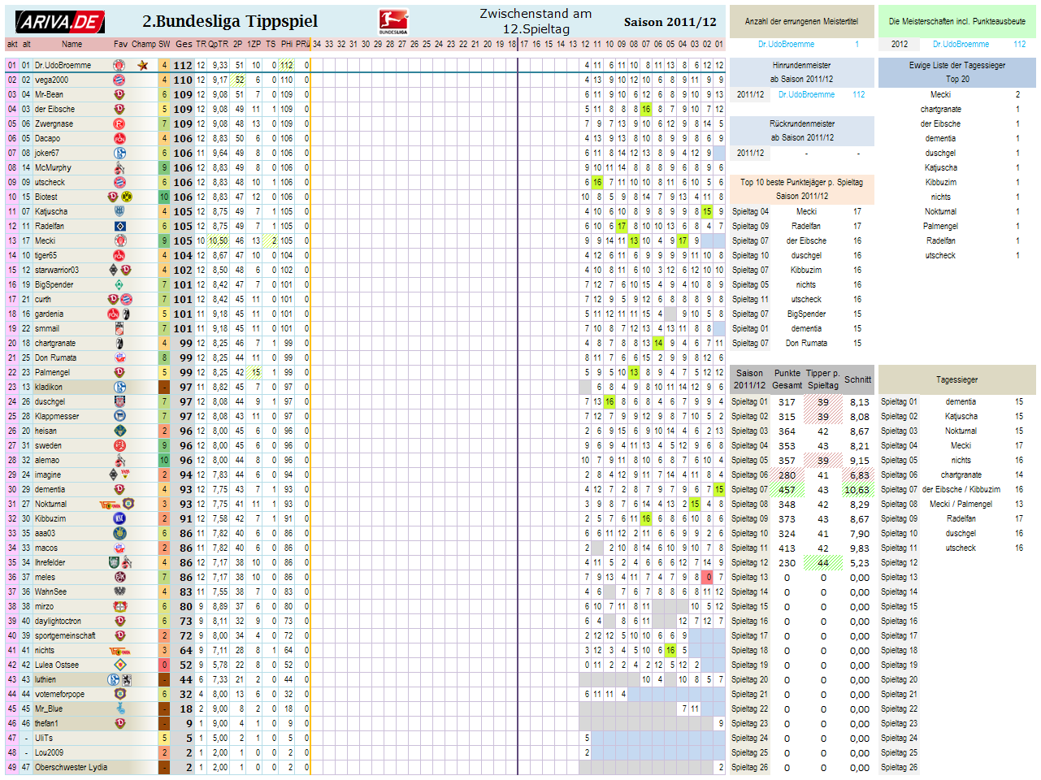Click the Schalke crest next to joker67
The height and width of the screenshot is (780, 1041).
(119, 153)
